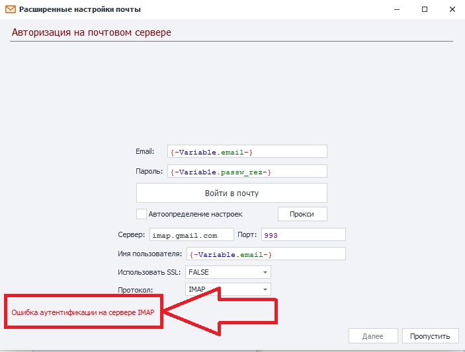Click heading Авторизация на почтовом сервере

91,32
